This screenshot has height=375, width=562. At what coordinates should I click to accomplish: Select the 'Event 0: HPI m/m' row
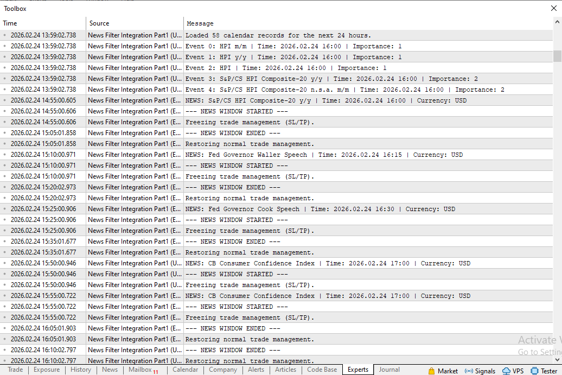point(276,46)
